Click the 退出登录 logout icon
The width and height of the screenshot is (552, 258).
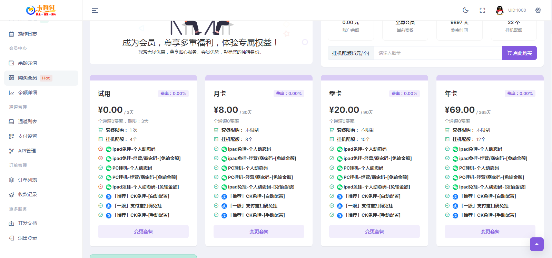click(x=11, y=238)
